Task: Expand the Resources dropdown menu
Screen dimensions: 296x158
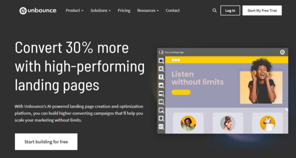Action: 148,11
